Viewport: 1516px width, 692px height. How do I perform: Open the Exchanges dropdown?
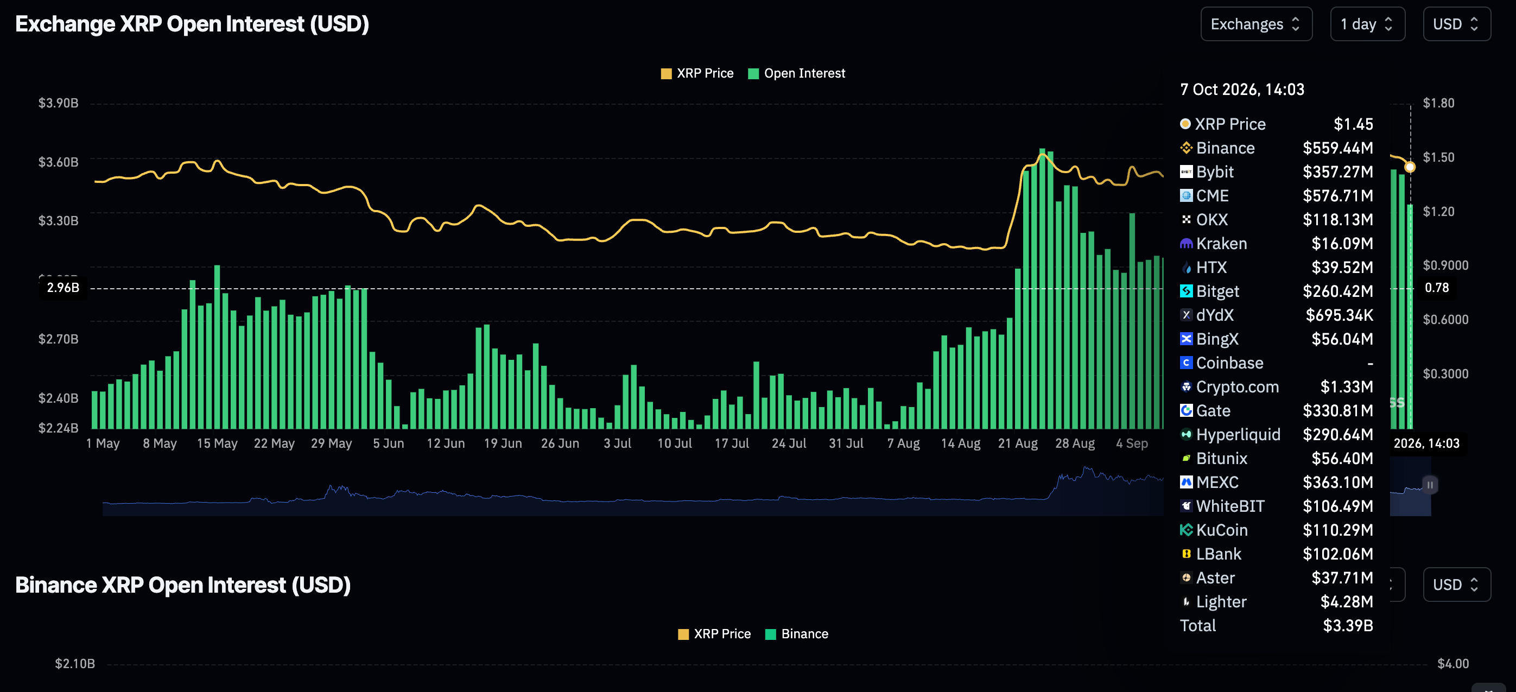pyautogui.click(x=1256, y=24)
